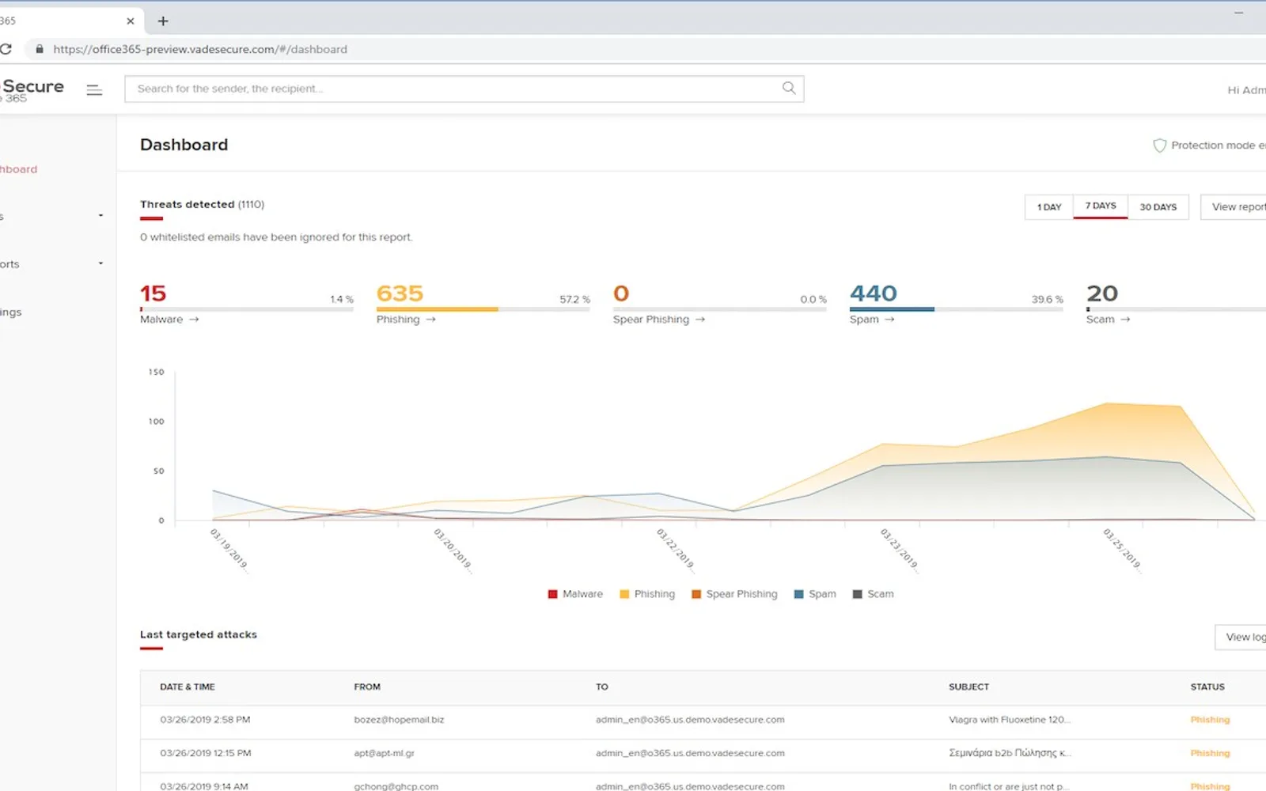The height and width of the screenshot is (791, 1266).
Task: Click the TO column header
Action: pos(602,687)
